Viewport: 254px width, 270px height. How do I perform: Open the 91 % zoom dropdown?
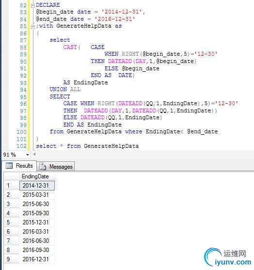pos(27,155)
